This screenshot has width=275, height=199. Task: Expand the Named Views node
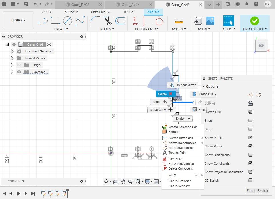click(12, 58)
